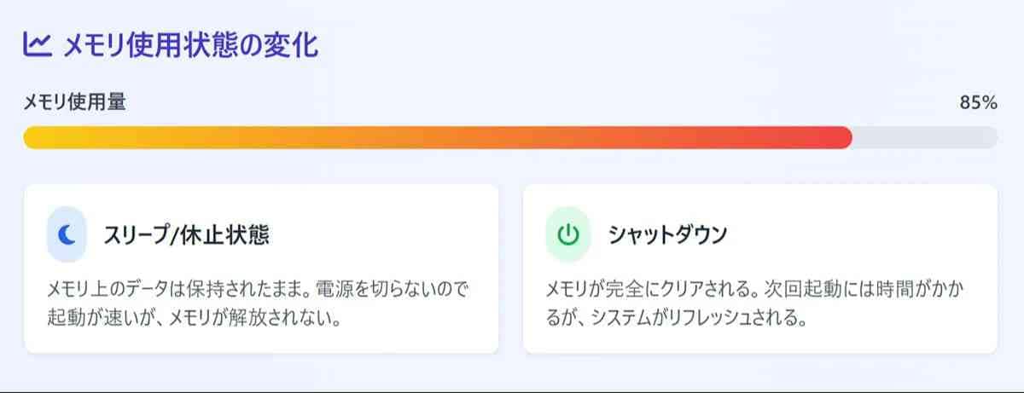Click the 85% usage value
Image resolution: width=1024 pixels, height=393 pixels.
[x=978, y=103]
